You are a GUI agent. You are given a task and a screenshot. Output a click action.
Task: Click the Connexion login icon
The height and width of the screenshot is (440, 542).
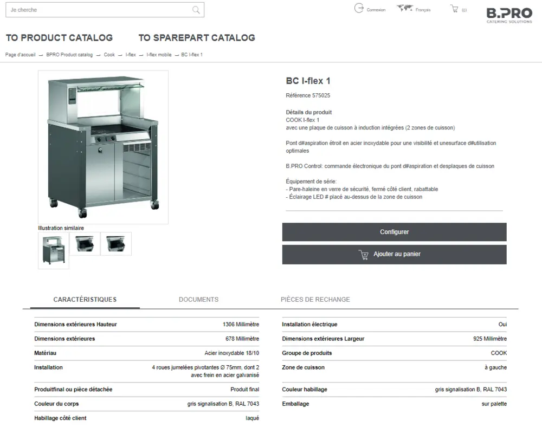[x=359, y=9]
